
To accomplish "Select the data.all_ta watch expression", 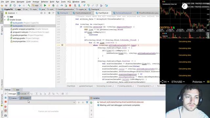I will (122, 102).
